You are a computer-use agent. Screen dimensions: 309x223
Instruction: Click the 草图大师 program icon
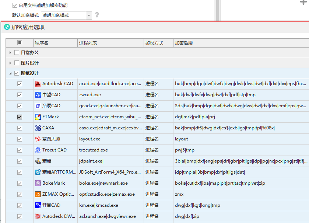pos(38,139)
